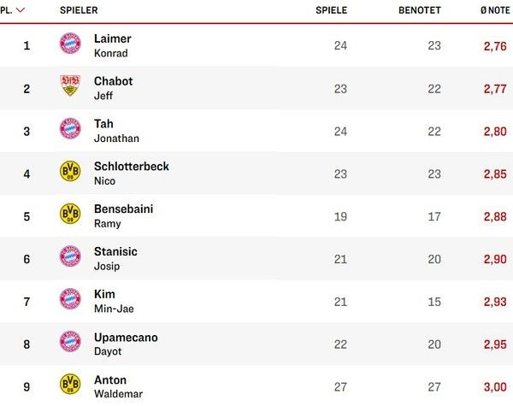The height and width of the screenshot is (406, 513).
Task: Click Bayern logo next to Kim
Action: pyautogui.click(x=70, y=300)
